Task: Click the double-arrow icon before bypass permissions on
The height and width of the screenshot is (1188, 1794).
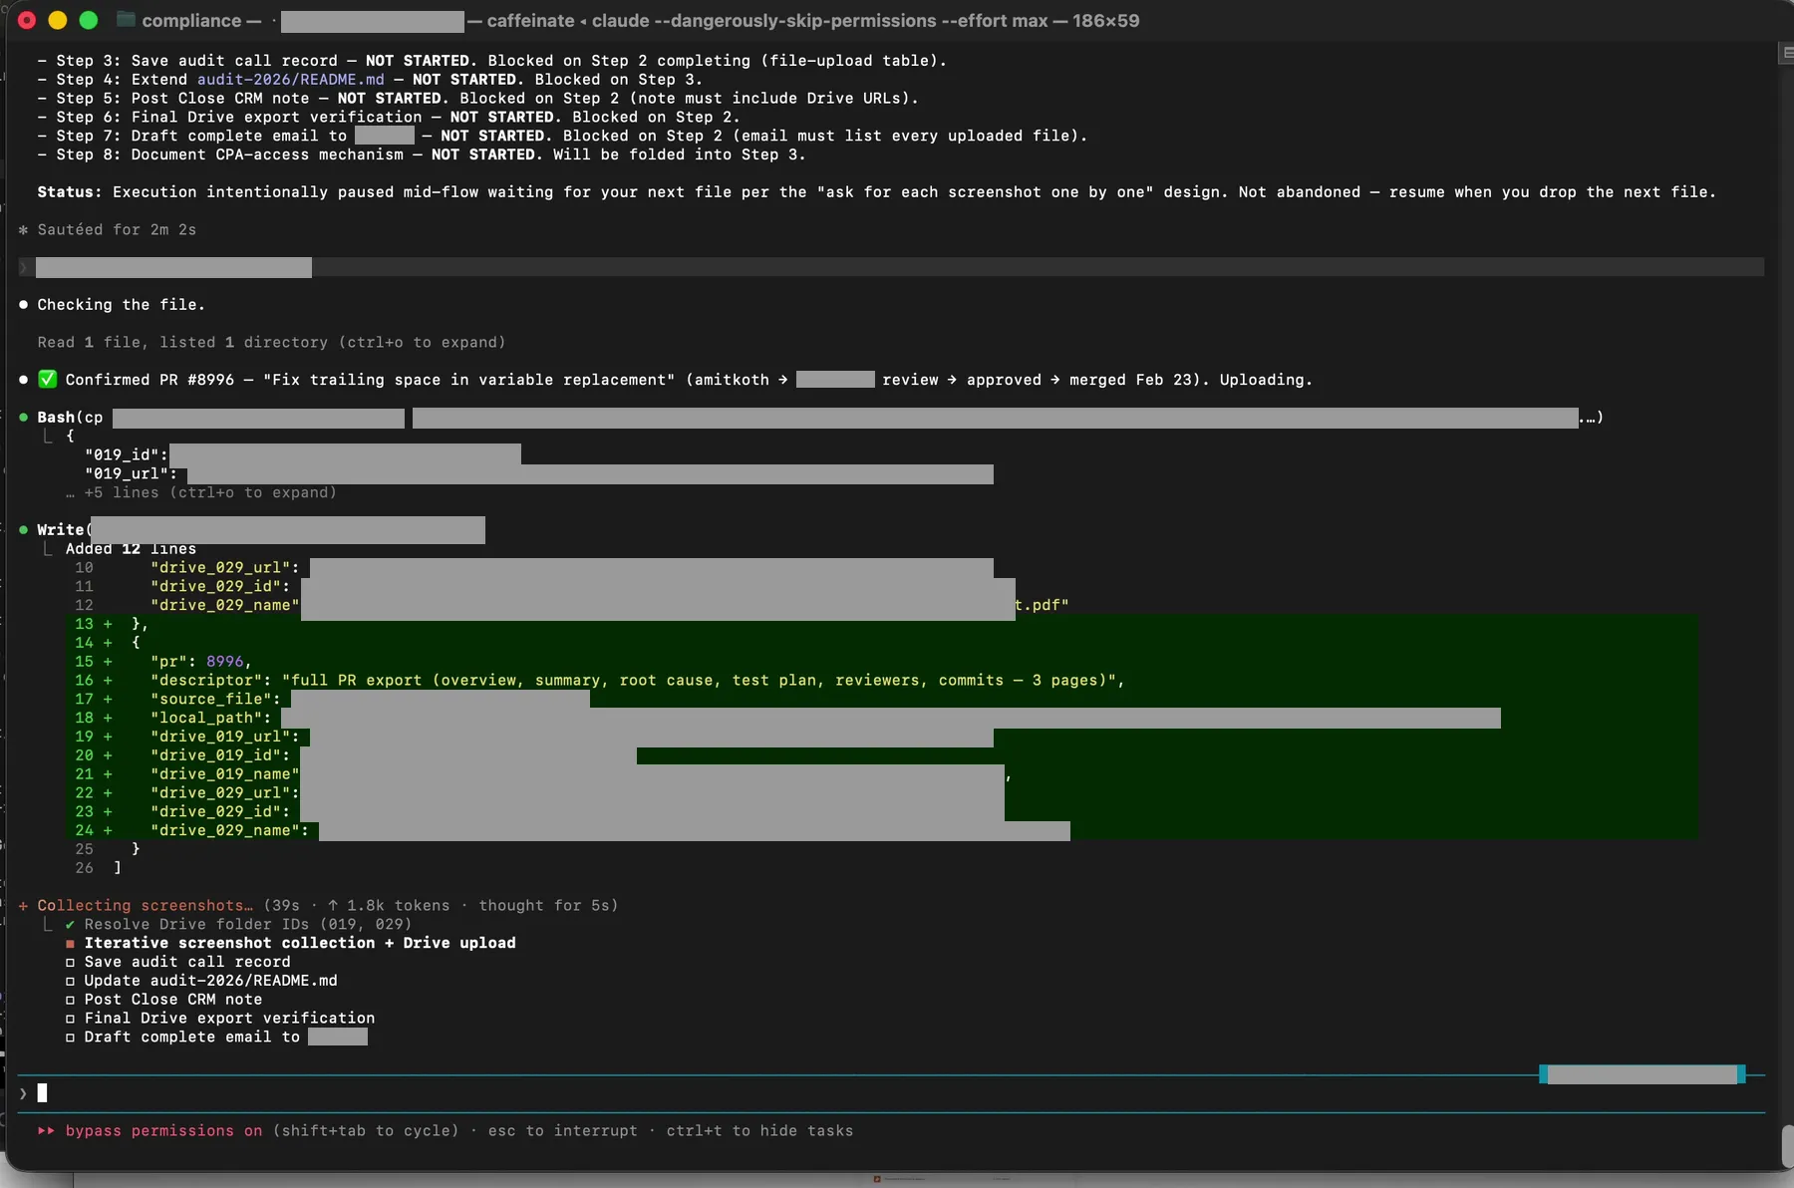Action: (46, 1130)
